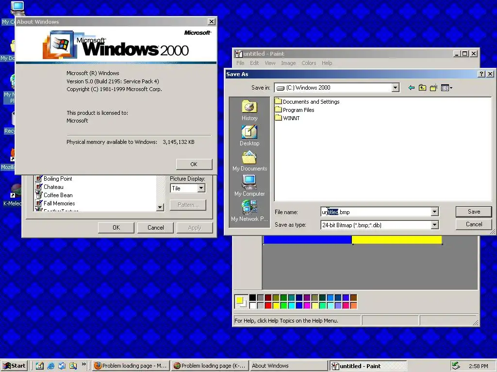This screenshot has height=372, width=497.
Task: Pick the orange swatch in Paint palette
Action: point(353,305)
